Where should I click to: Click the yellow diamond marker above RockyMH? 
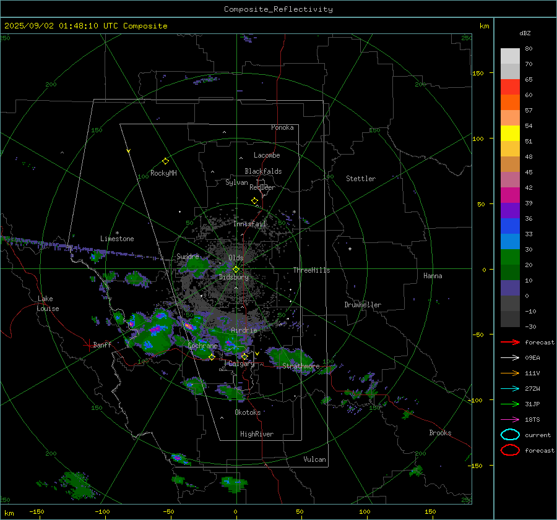(x=165, y=161)
